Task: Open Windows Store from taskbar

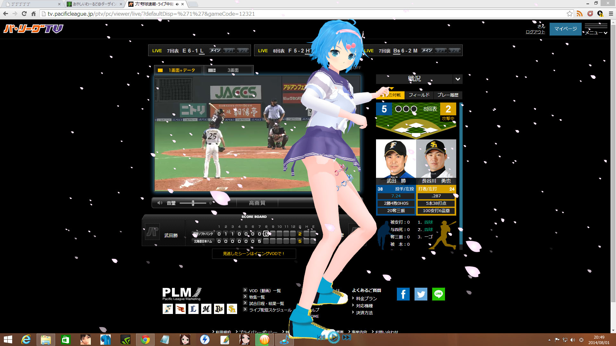Action: tap(65, 340)
